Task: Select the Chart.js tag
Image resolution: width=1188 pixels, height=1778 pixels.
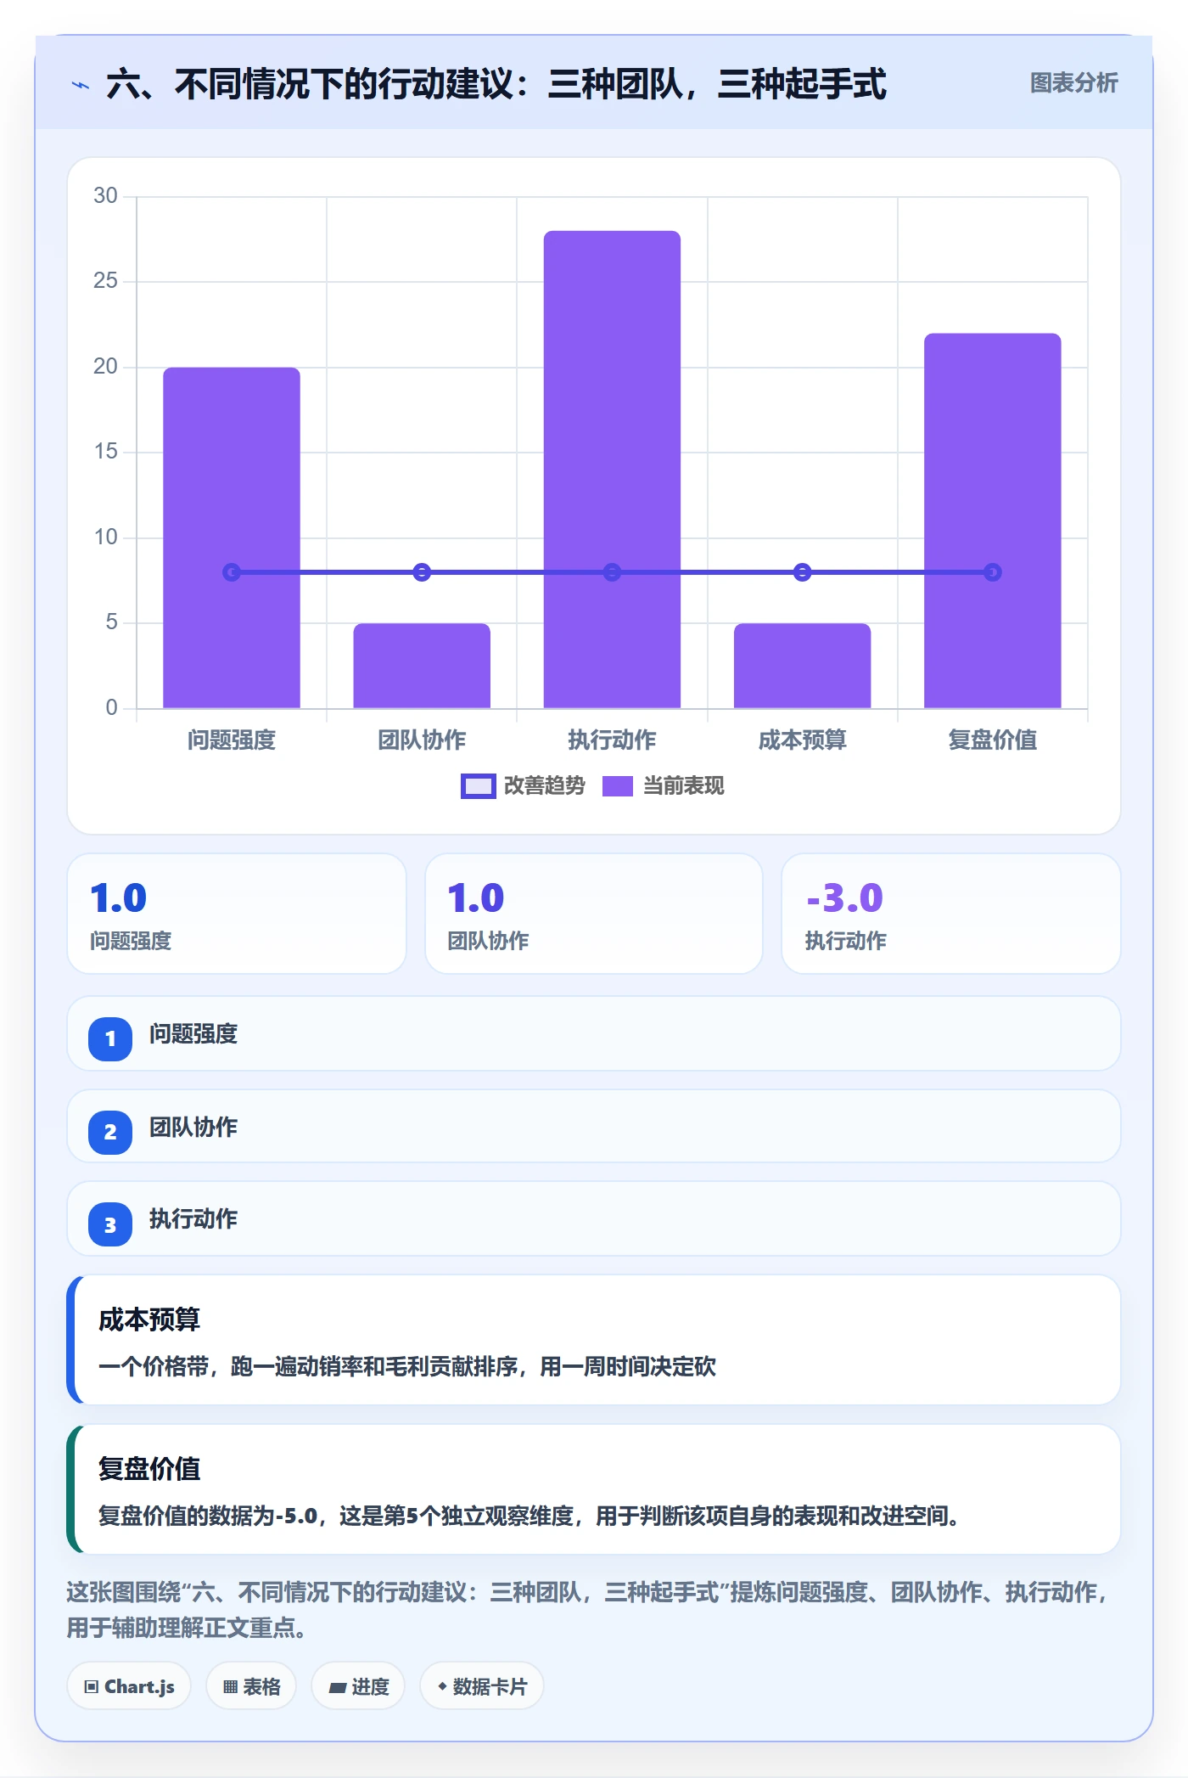Action: click(x=129, y=1686)
